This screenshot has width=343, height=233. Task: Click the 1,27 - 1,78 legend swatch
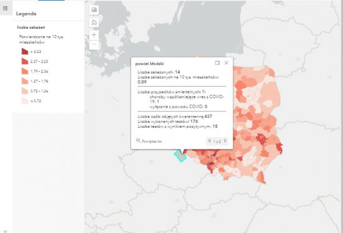pyautogui.click(x=25, y=81)
